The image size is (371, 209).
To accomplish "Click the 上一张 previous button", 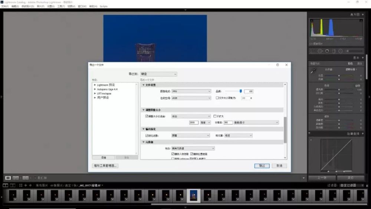I will pos(322,178).
